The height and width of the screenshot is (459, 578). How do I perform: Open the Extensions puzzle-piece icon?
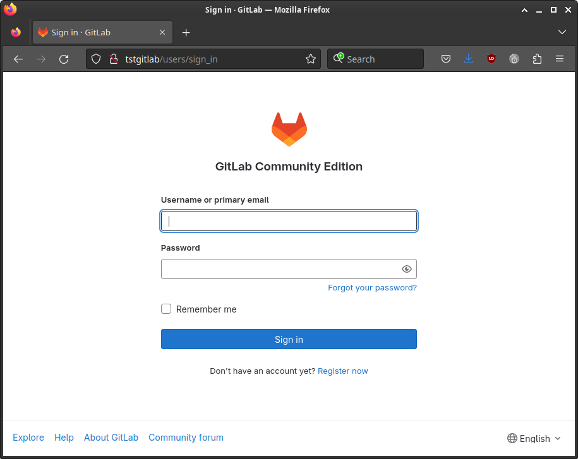pyautogui.click(x=537, y=59)
